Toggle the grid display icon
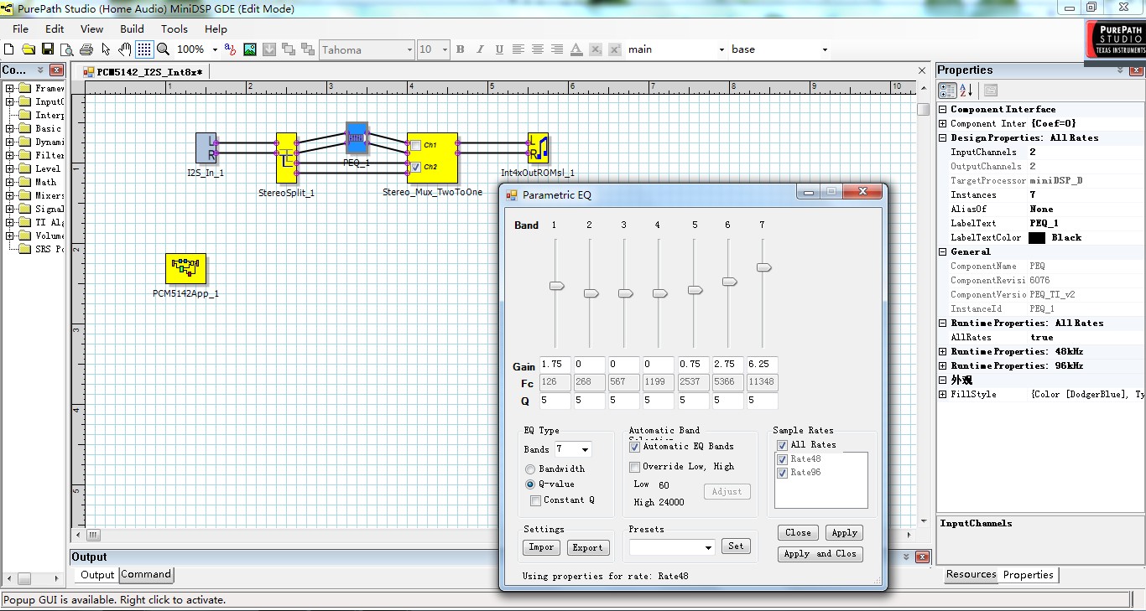 (143, 49)
